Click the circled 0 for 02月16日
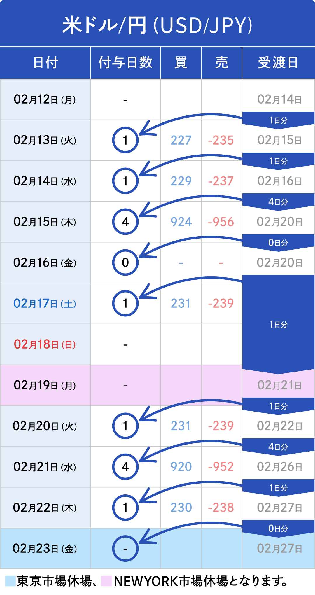Viewport: 315px width, 595px height. coord(125,262)
